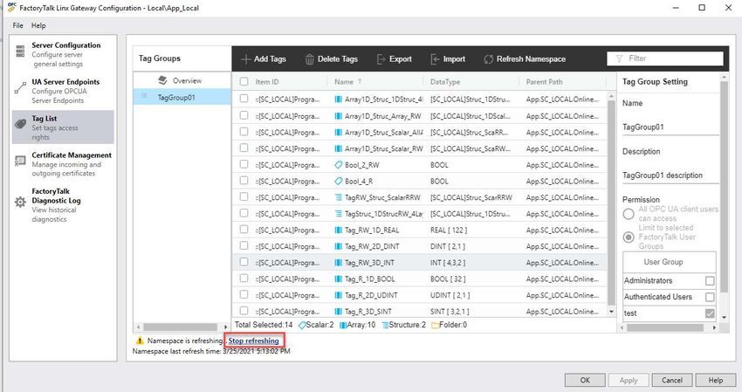Open the File menu
Screen dimensions: 742x392
coord(18,25)
